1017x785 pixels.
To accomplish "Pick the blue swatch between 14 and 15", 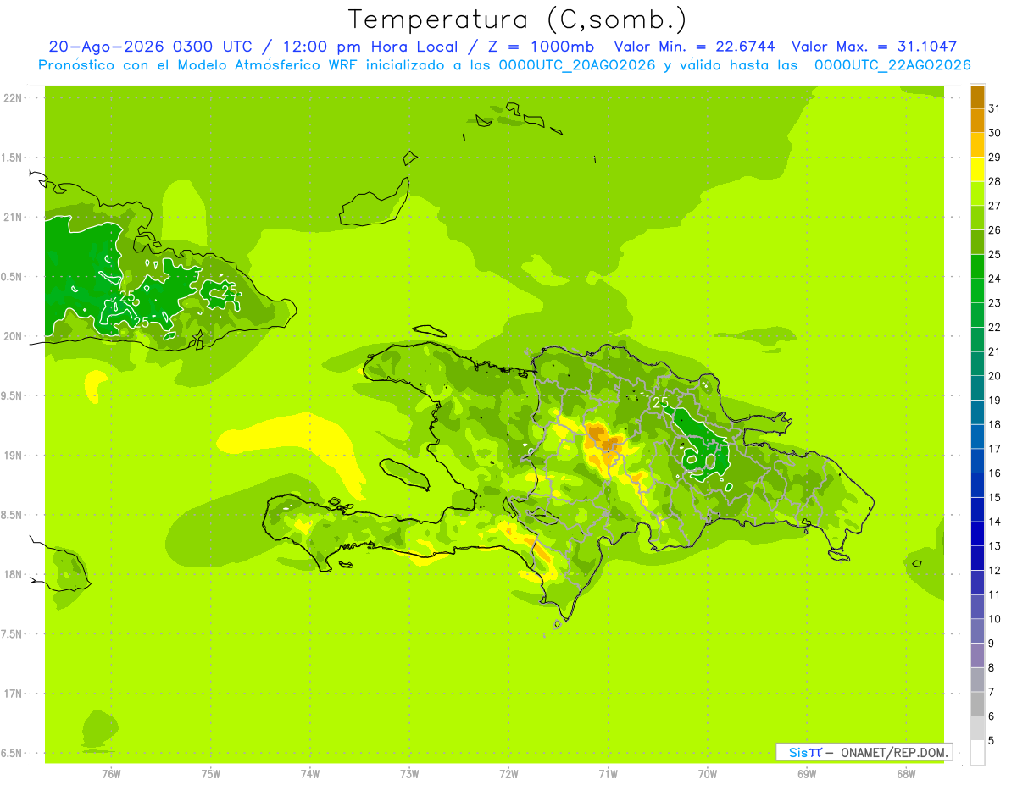I will tap(977, 509).
